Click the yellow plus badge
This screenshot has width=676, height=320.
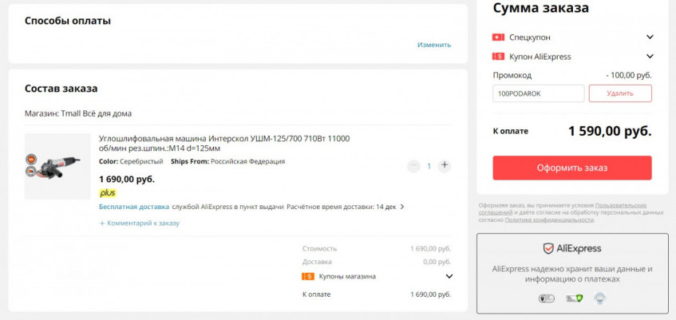pos(107,193)
